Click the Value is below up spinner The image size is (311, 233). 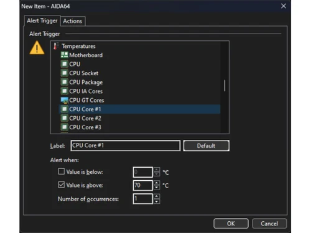coord(157,170)
